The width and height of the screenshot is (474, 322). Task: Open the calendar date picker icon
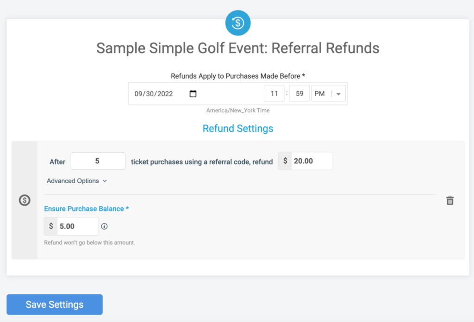193,94
